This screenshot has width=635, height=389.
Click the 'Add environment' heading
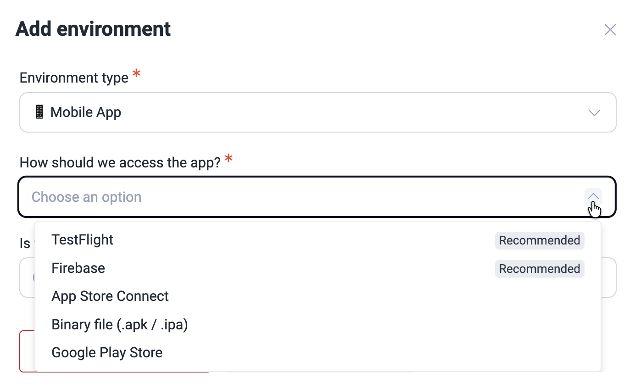(93, 28)
